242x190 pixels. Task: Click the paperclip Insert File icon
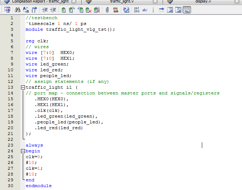coord(107,10)
